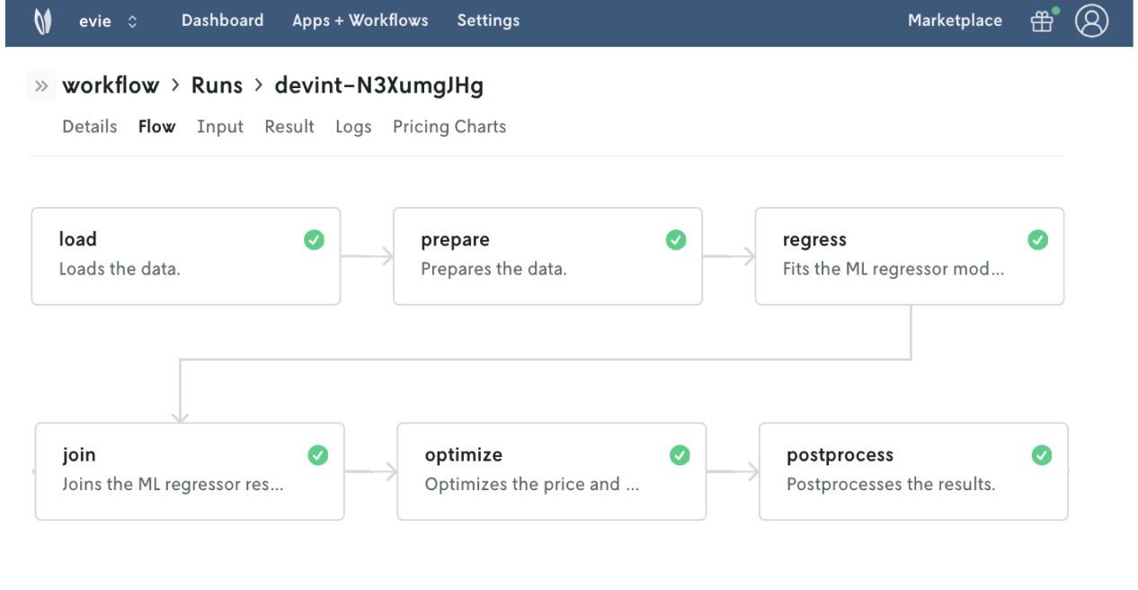
Task: Click the Runs breadcrumb link
Action: (217, 85)
